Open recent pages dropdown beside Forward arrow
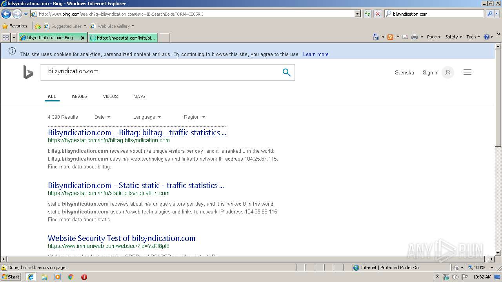The image size is (502, 282). pyautogui.click(x=25, y=14)
